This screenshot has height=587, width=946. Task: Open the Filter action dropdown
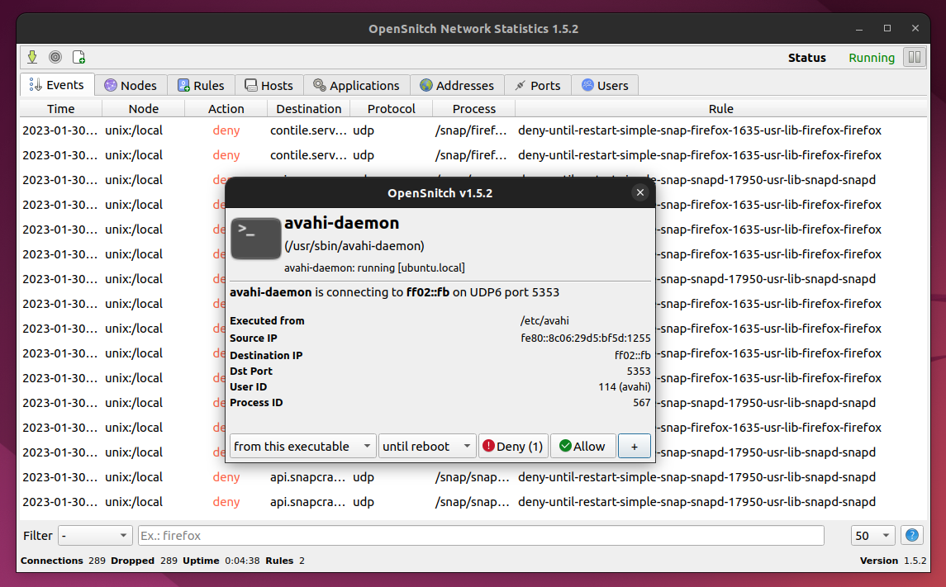point(95,535)
